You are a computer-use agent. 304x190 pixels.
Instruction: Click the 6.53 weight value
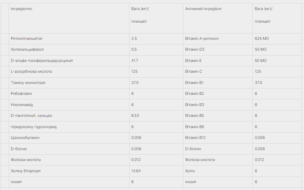[x=135, y=116]
